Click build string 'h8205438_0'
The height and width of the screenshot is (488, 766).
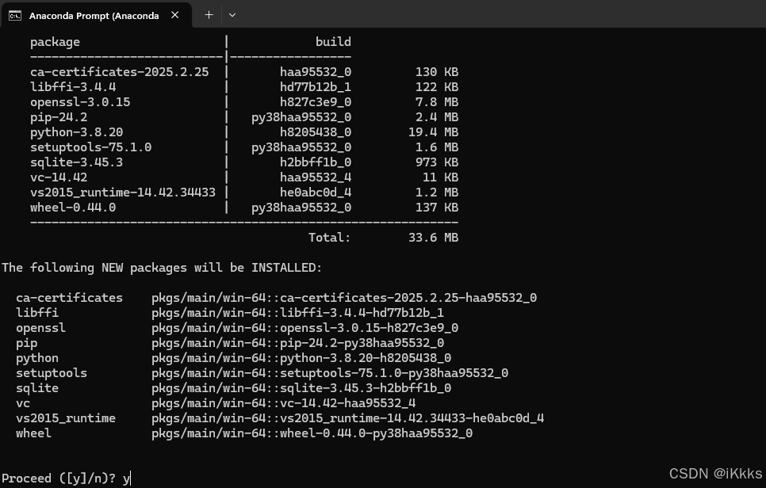(316, 133)
